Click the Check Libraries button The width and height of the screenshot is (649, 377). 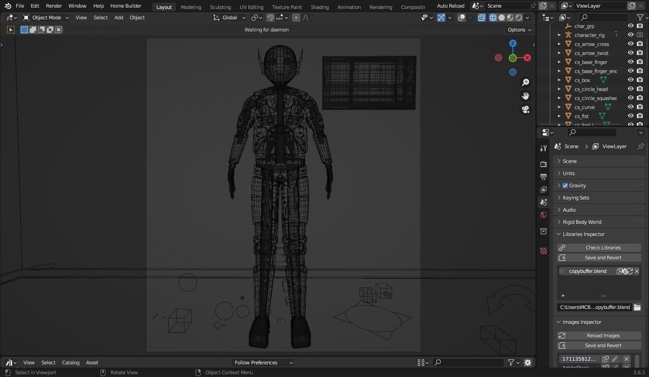point(599,248)
